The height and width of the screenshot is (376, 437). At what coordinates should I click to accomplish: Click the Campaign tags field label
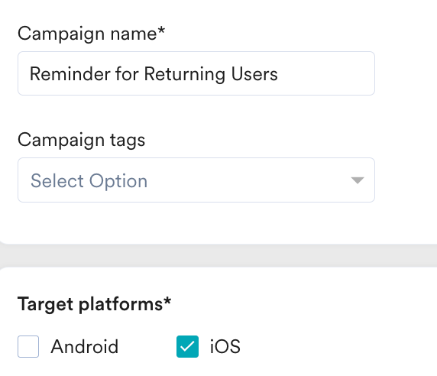click(x=82, y=140)
